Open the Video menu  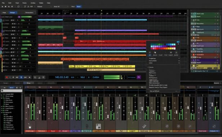tap(41, 3)
